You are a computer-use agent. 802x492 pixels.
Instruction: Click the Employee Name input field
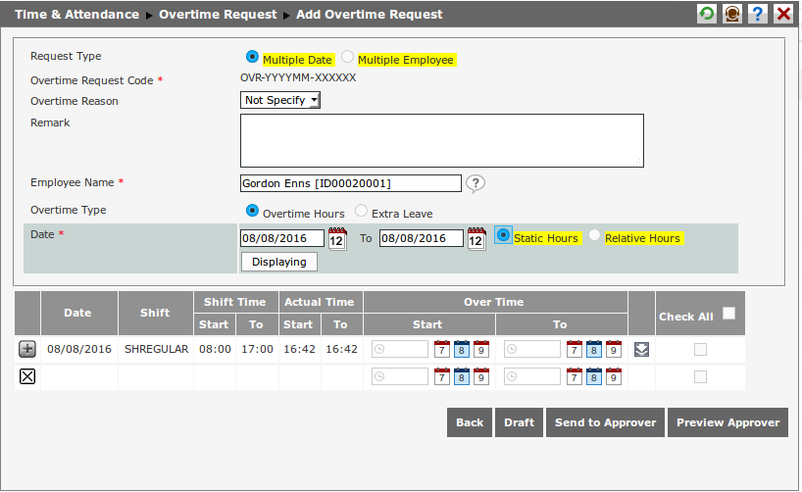[x=351, y=183]
